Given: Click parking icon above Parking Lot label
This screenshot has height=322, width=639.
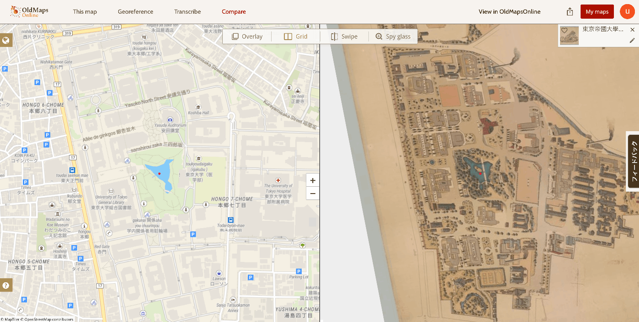Looking at the screenshot, I should pyautogui.click(x=299, y=271).
